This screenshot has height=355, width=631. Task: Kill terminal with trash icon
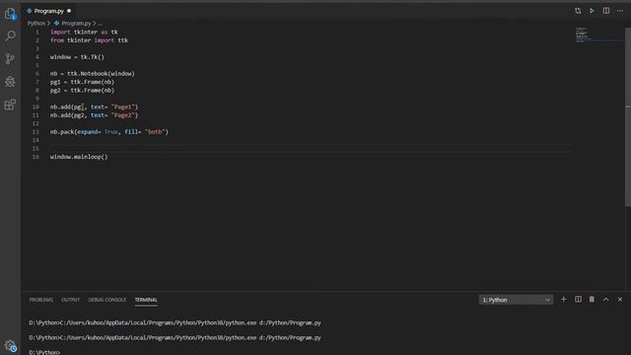pyautogui.click(x=592, y=300)
